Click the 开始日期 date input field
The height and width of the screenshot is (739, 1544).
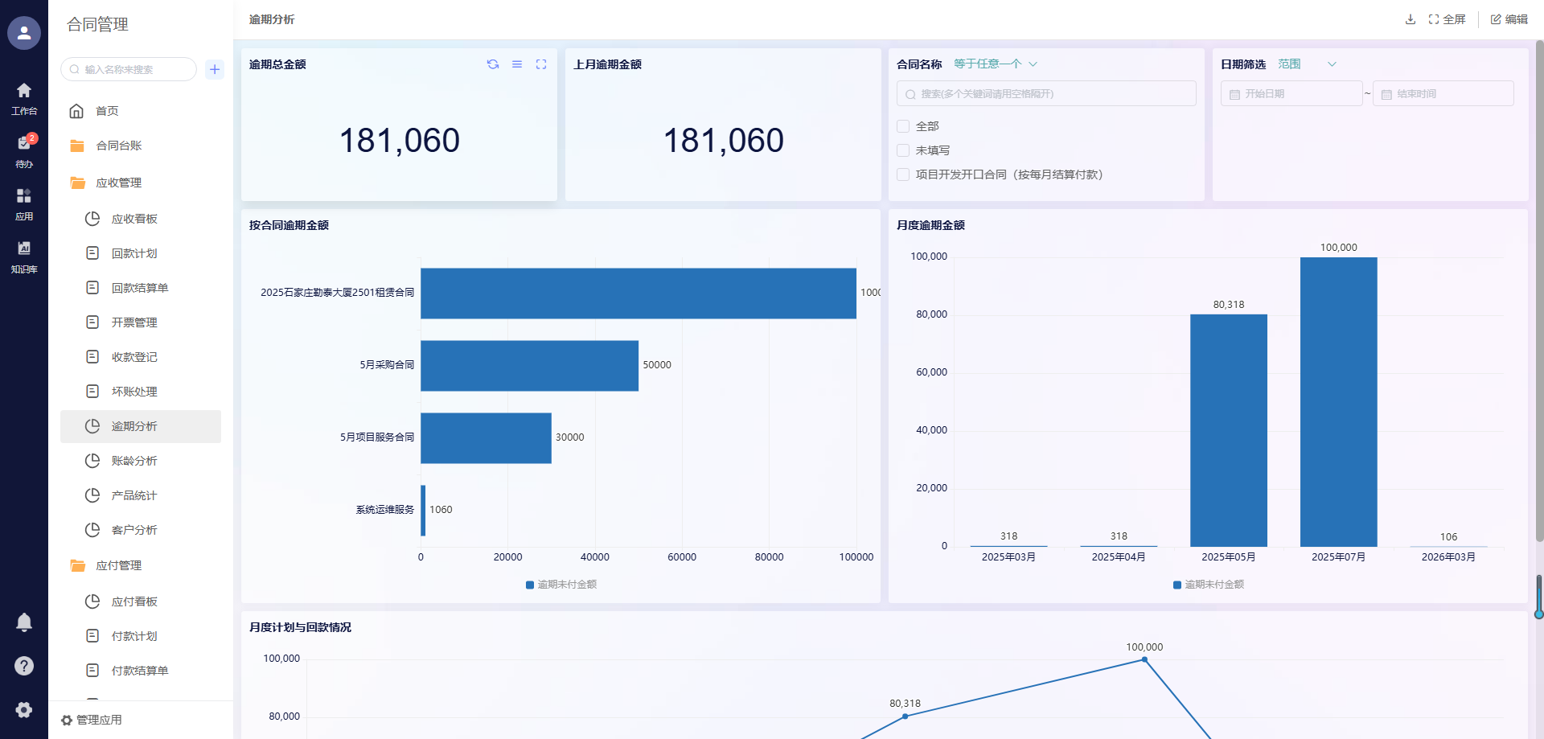click(x=1291, y=94)
